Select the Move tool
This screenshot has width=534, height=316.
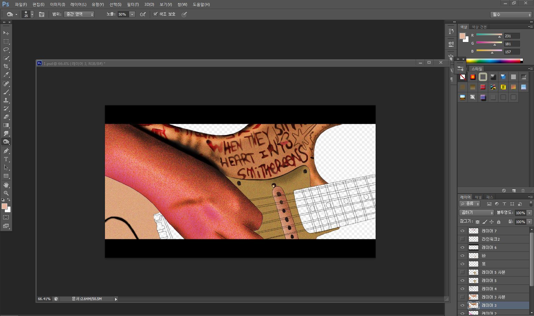pos(6,33)
